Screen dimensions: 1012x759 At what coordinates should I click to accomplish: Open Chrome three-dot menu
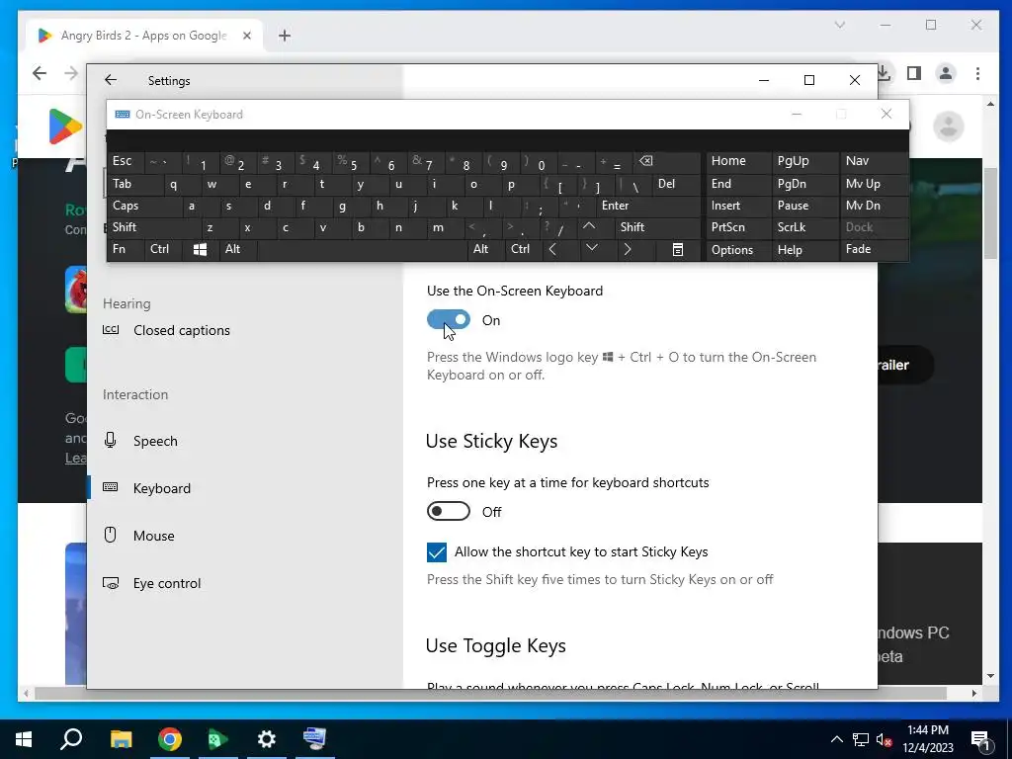[x=977, y=73]
